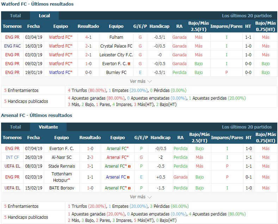This screenshot has height=224, width=278.
Task: Open Leicester City F.C. team link
Action: 116,55
